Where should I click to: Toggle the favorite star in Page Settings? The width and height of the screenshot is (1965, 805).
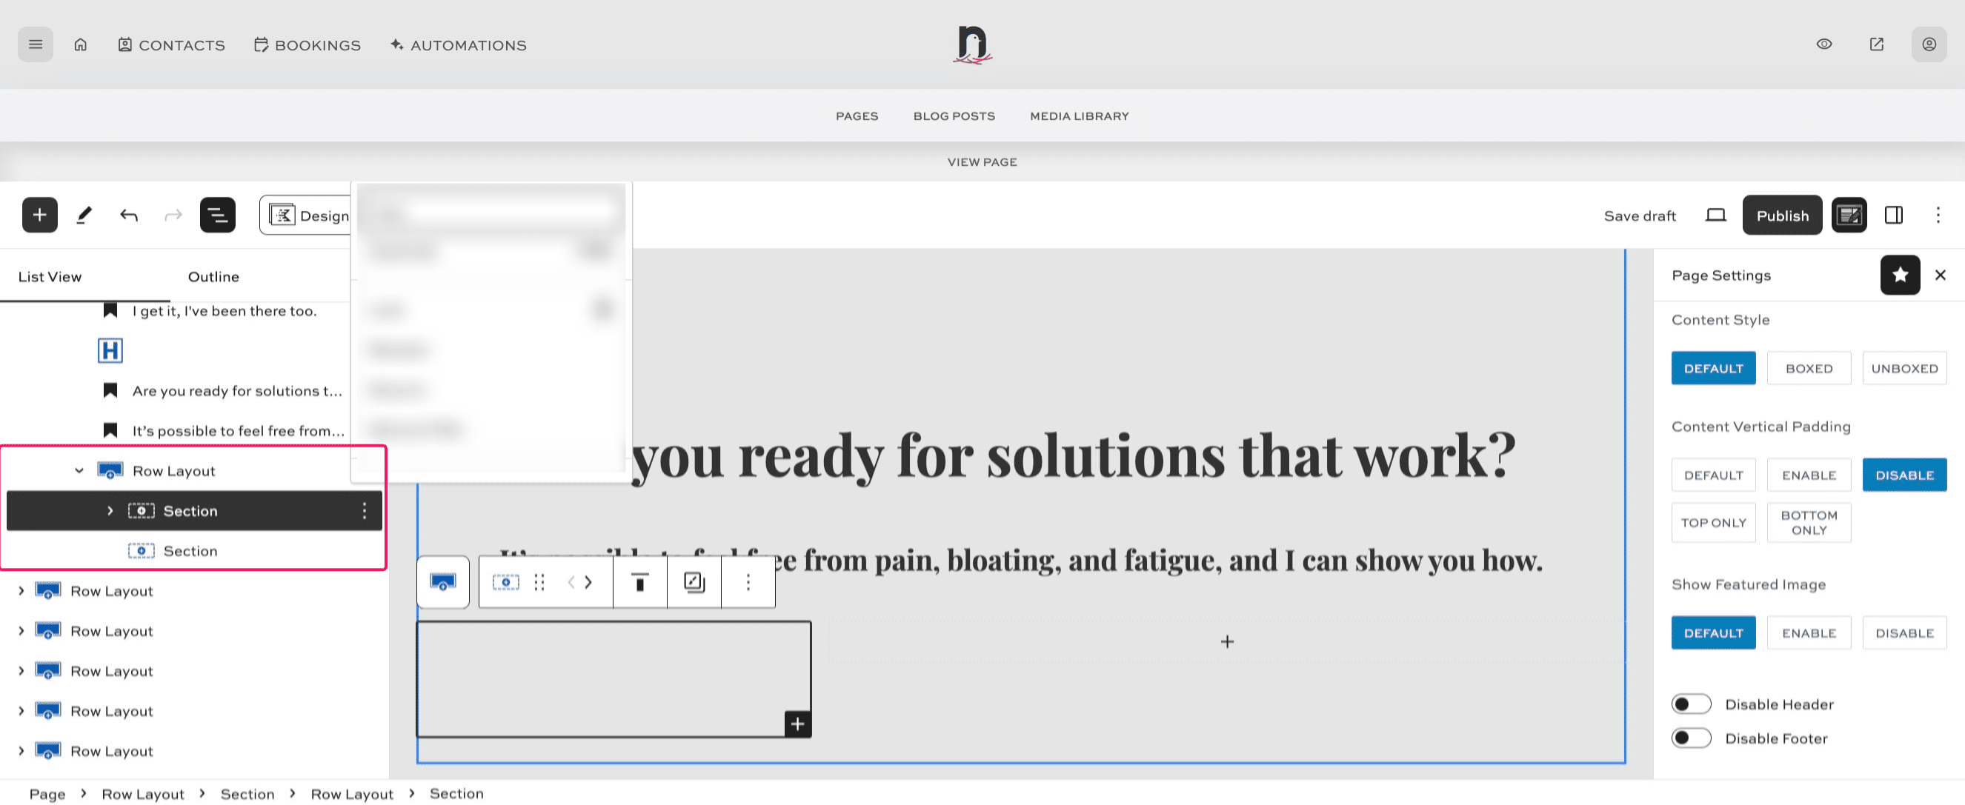(x=1900, y=275)
